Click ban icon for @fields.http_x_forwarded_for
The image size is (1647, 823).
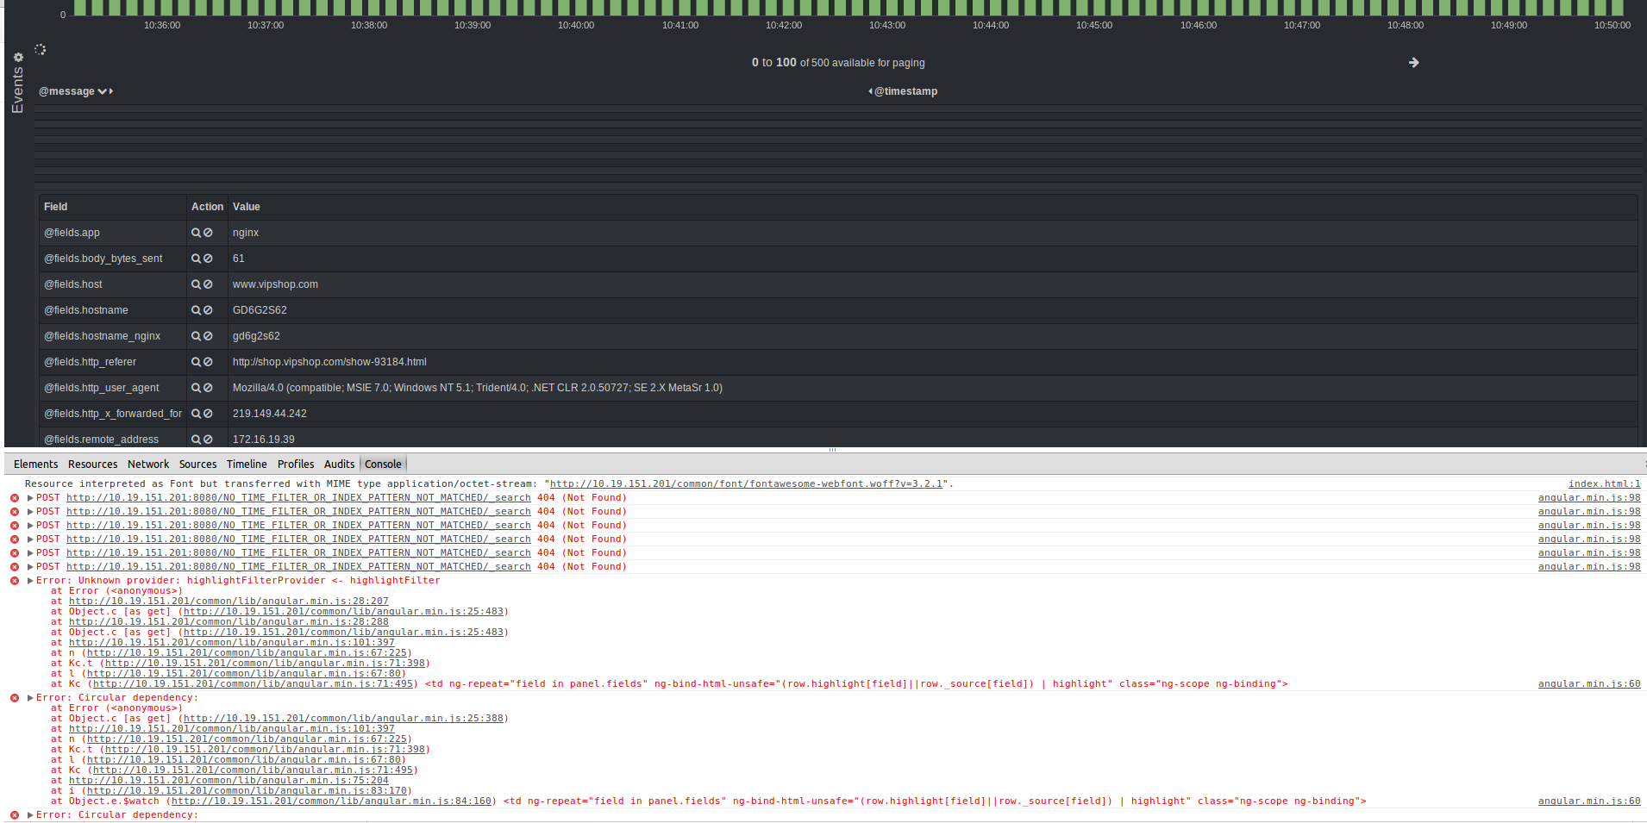point(208,414)
